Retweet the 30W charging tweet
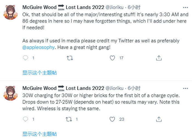 click(x=70, y=119)
